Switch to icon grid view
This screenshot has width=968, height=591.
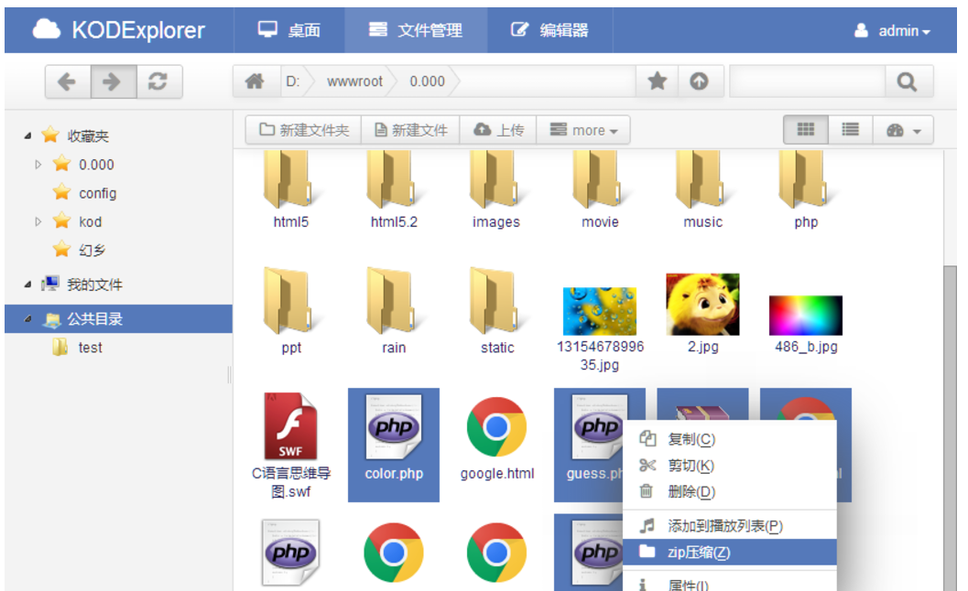click(x=806, y=130)
